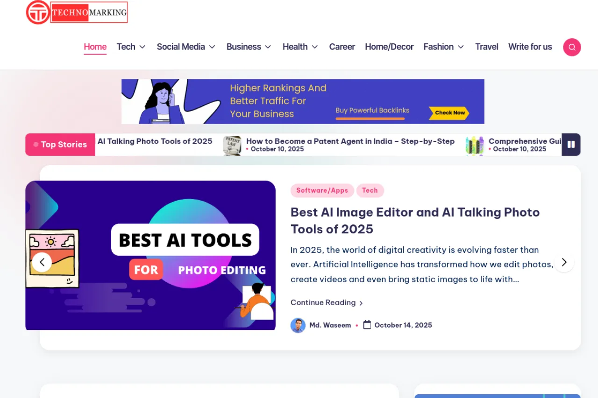
Task: Open the Write for us page
Action: pos(530,47)
